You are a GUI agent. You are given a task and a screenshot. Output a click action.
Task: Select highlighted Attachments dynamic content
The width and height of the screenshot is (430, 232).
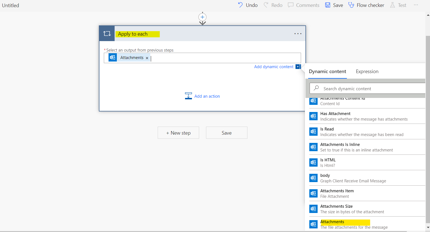[367, 224]
